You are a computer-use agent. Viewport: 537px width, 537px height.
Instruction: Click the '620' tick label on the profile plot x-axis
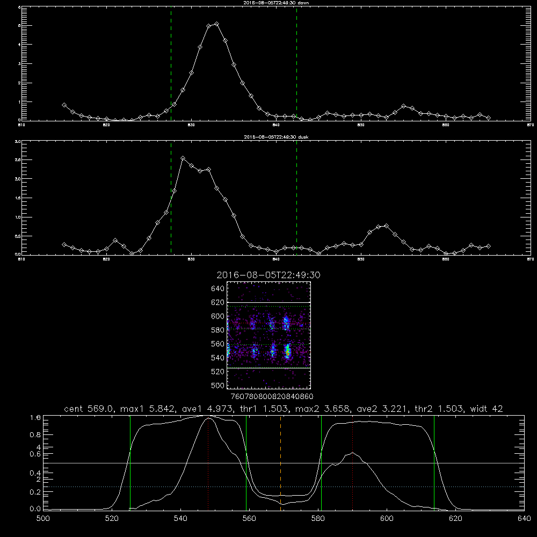[455, 519]
